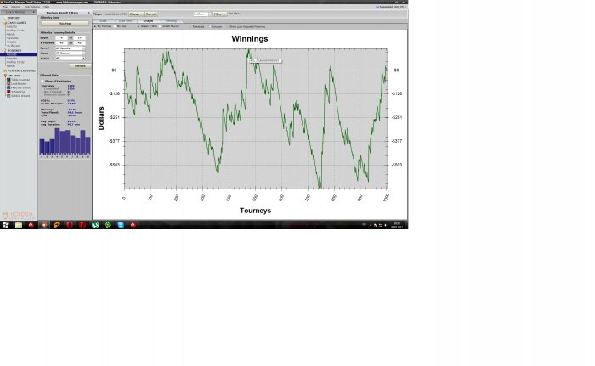Click the # Players maximum field
This screenshot has height=366, width=595.
point(79,42)
